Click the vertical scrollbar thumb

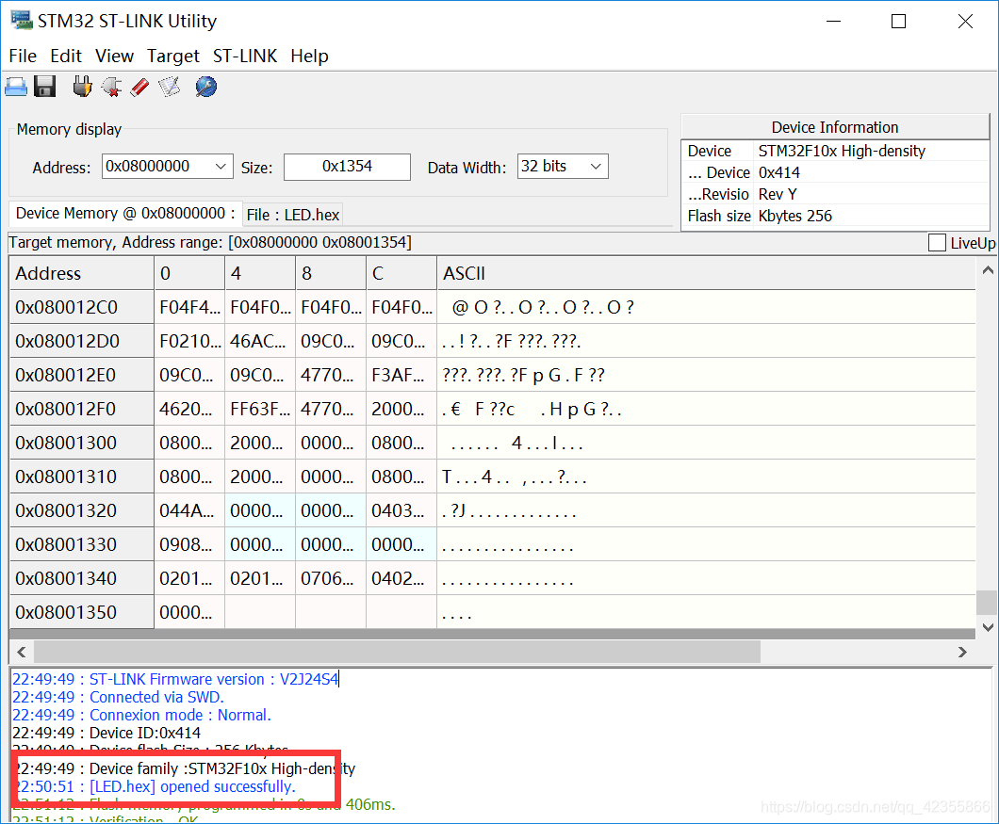click(988, 603)
